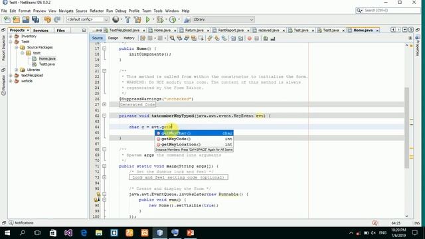The image size is (425, 239).
Task: Toggle the breakpoint-style red circle editor icon
Action: tap(250, 39)
